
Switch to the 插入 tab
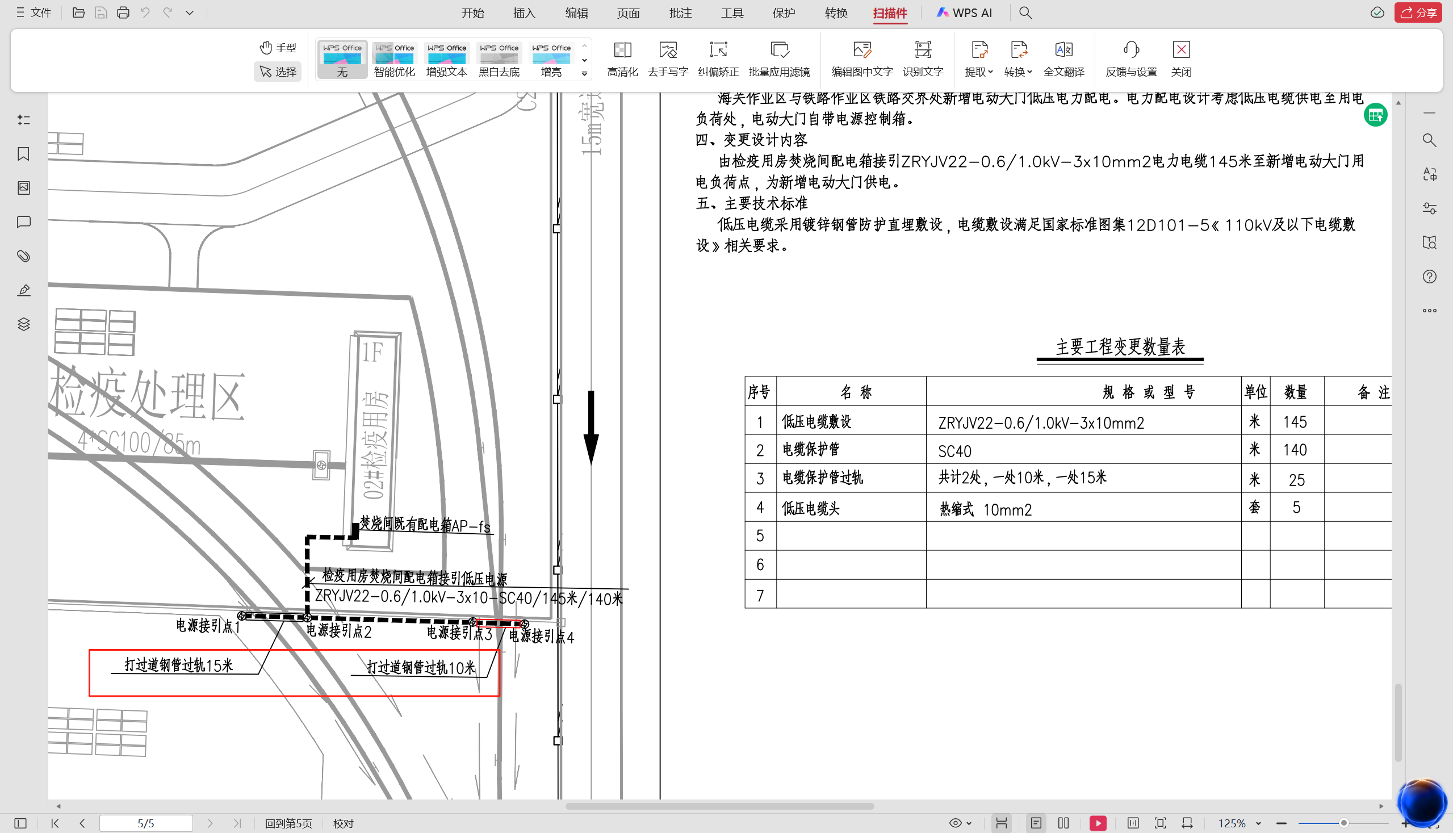click(x=524, y=12)
